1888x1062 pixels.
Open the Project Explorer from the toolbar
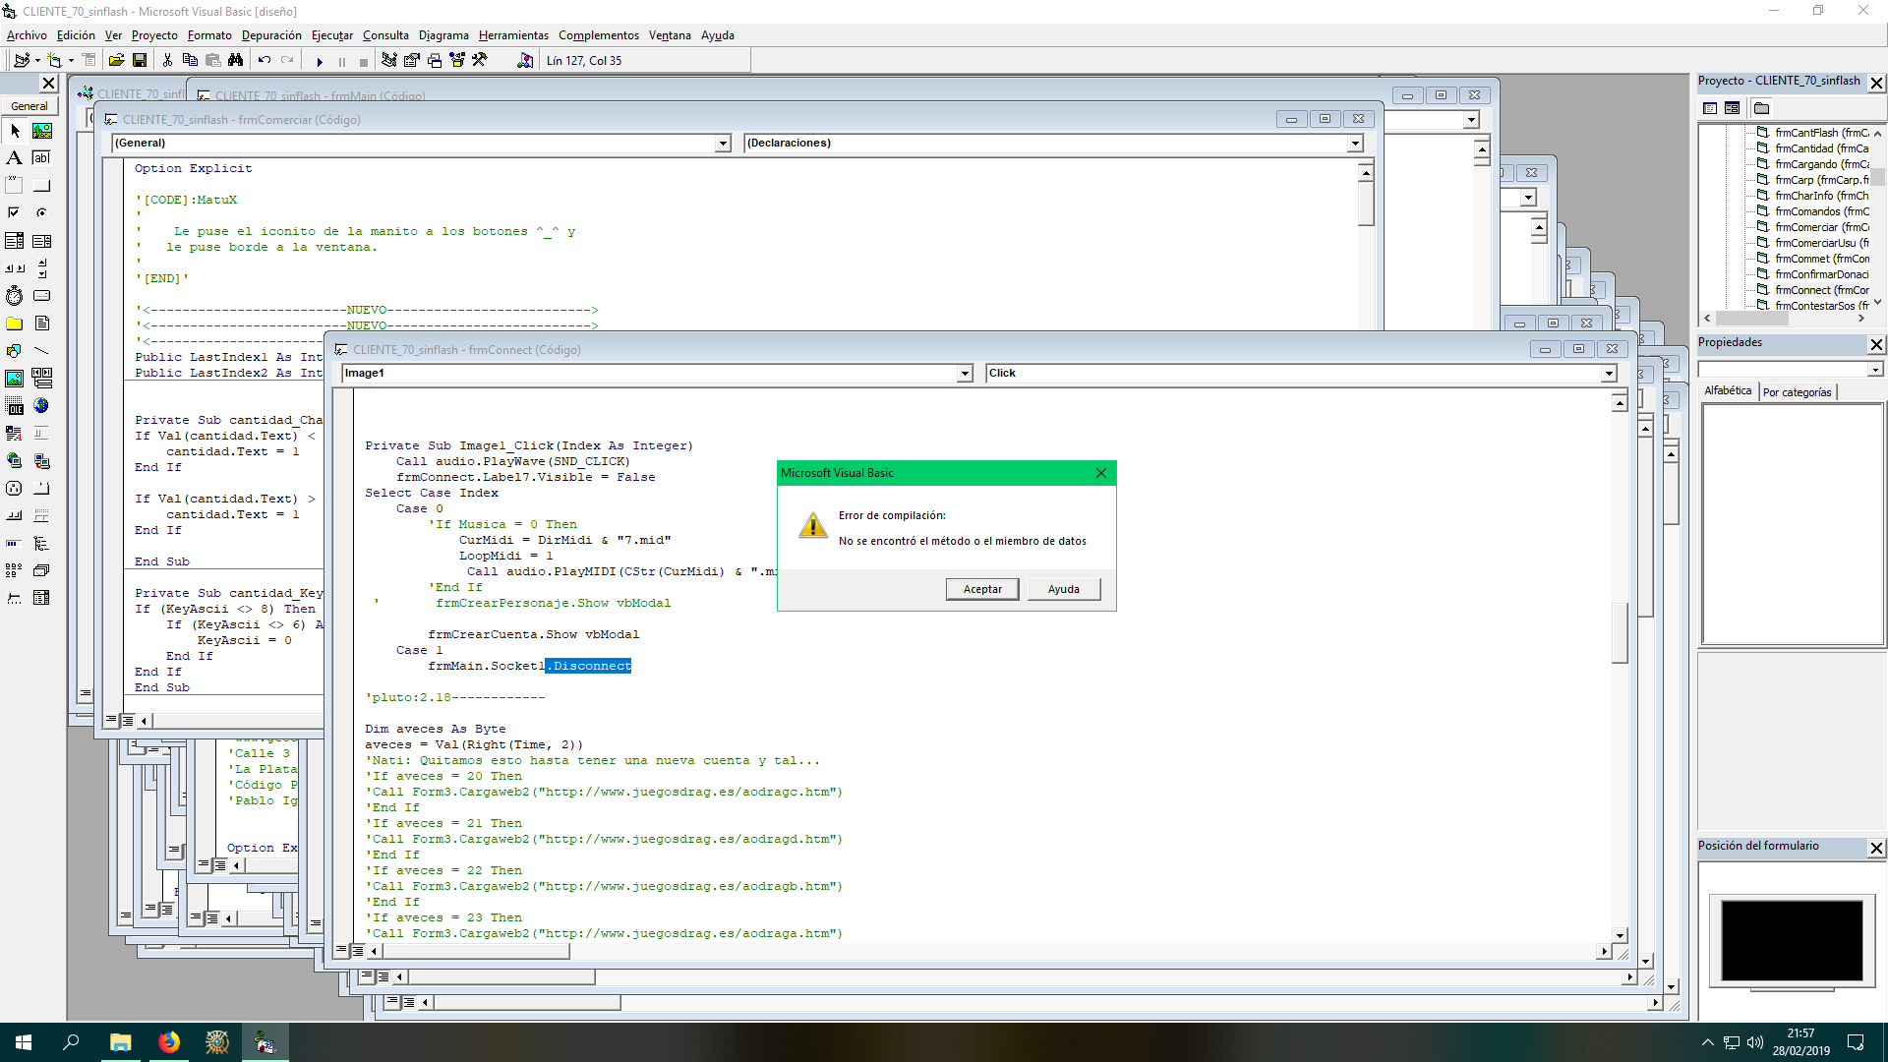(x=389, y=61)
